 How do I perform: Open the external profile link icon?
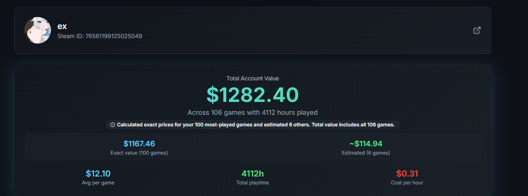click(477, 30)
